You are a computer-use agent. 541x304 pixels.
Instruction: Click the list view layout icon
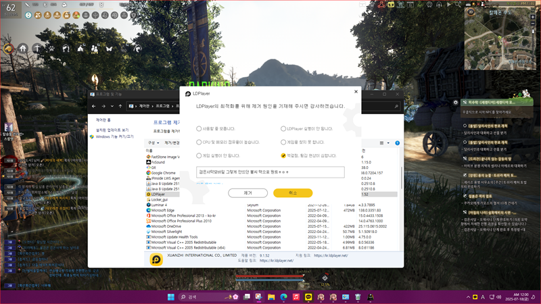pyautogui.click(x=381, y=143)
